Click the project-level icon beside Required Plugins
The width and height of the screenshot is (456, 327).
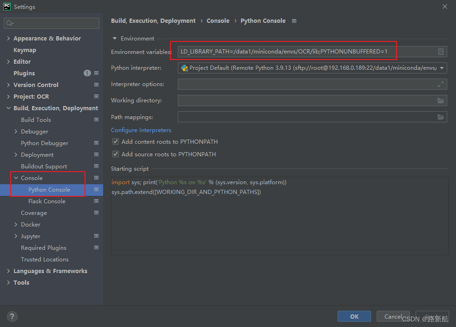pos(96,248)
